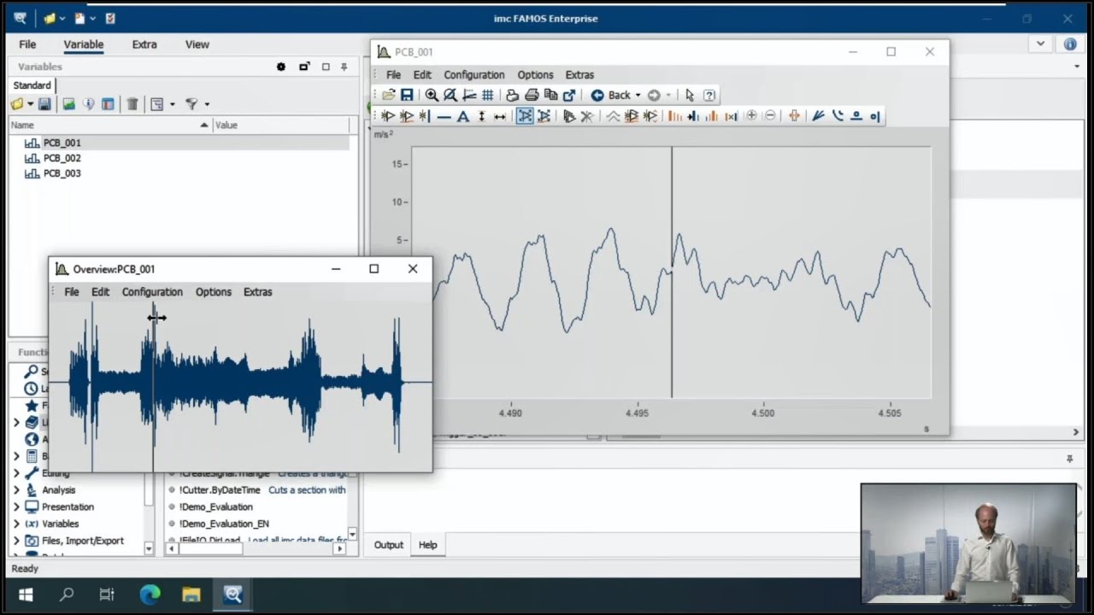
Task: Toggle the grid icon in PCB_001 toolbar
Action: (487, 95)
